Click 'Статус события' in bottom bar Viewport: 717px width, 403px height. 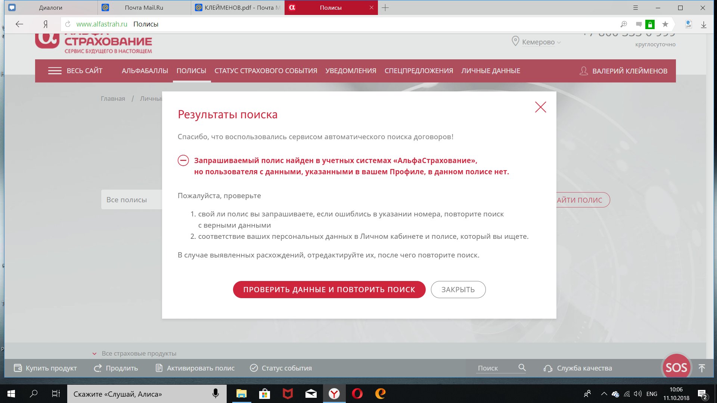[x=281, y=368]
